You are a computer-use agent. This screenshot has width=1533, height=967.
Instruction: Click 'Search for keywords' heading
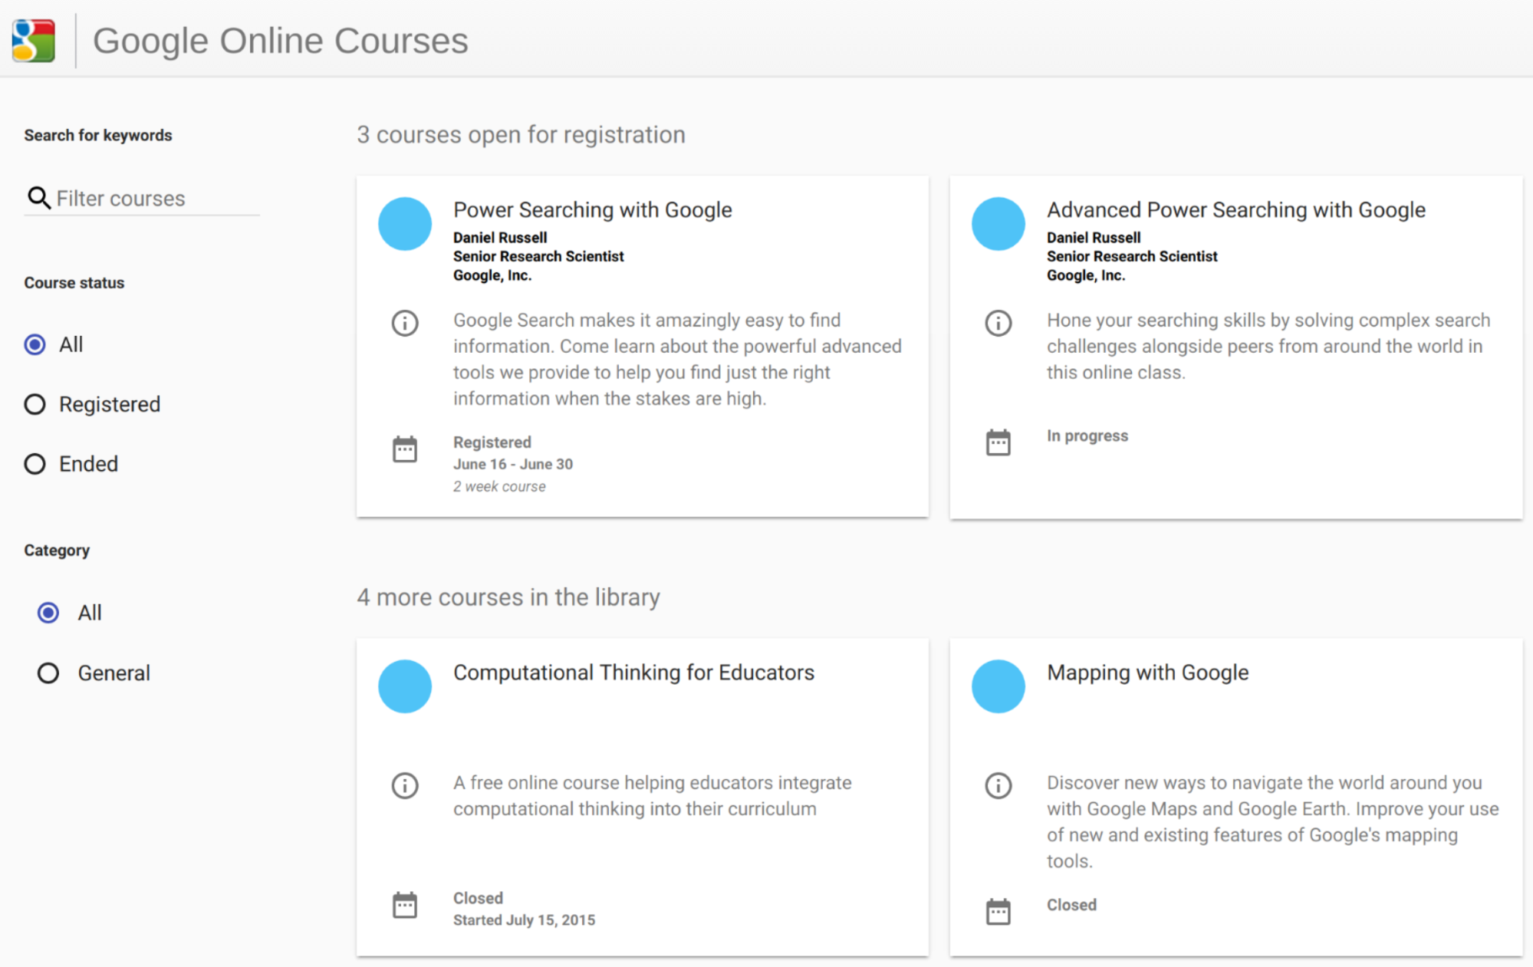pos(98,135)
